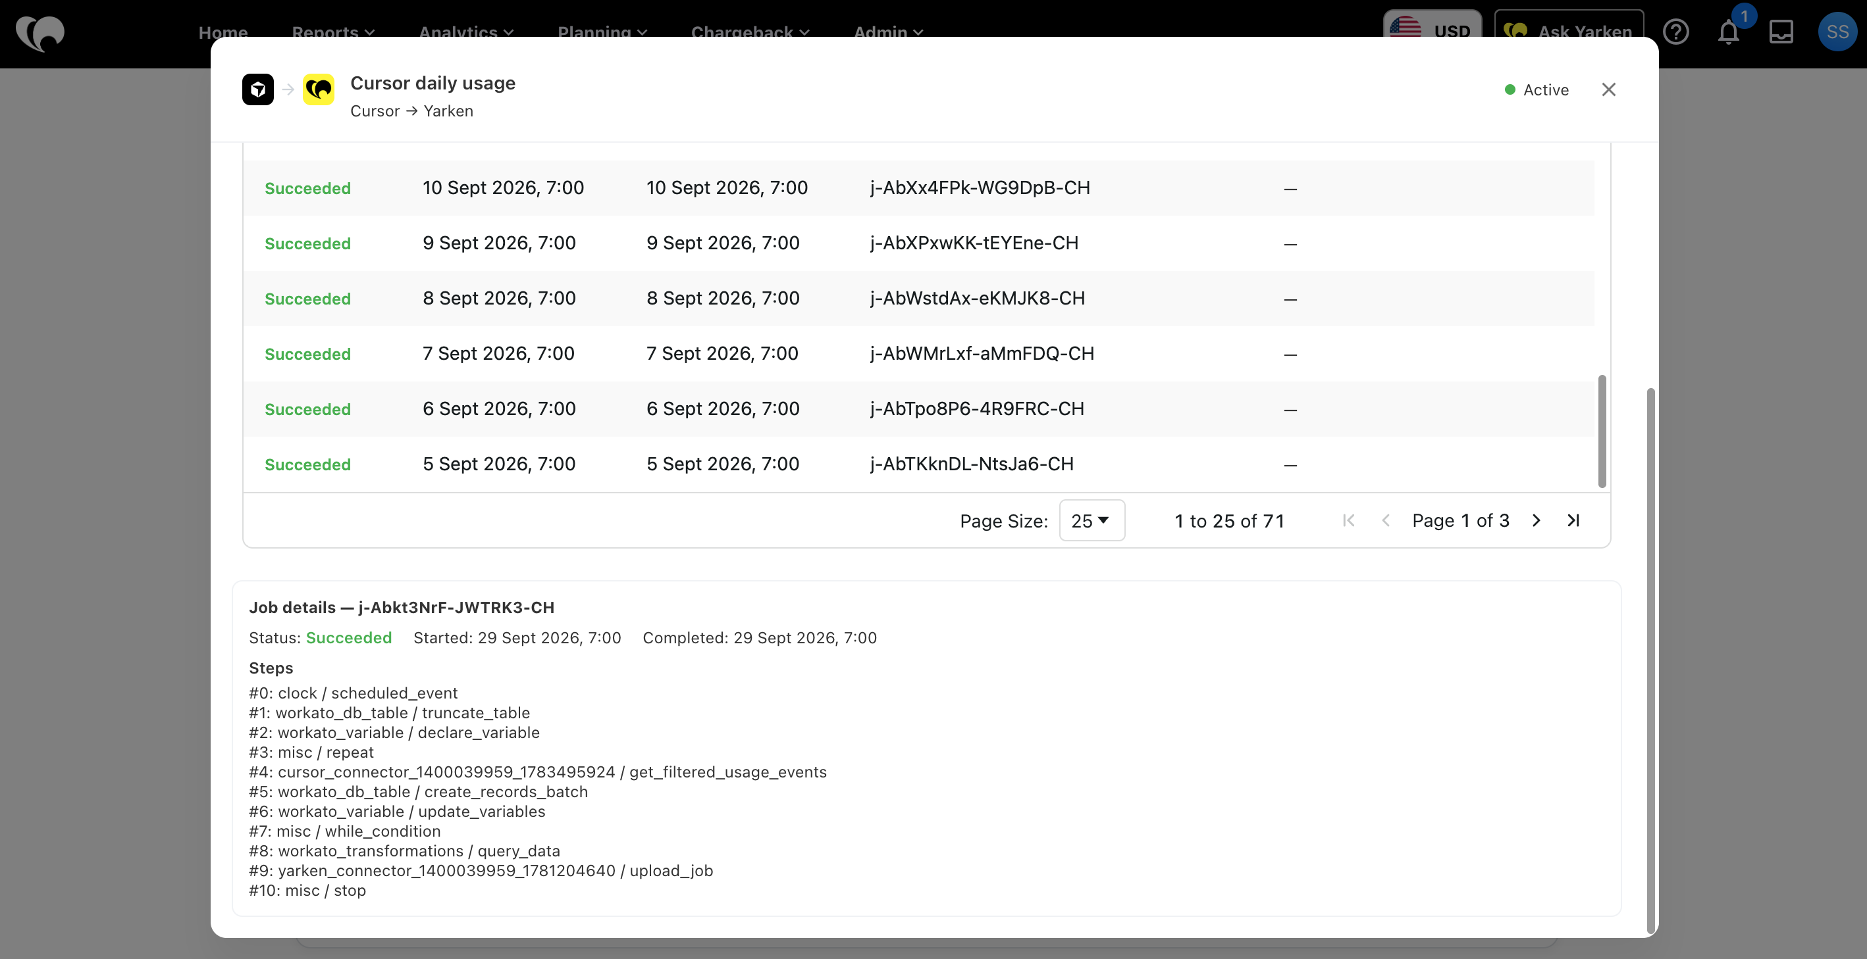Expand the Admin menu

(x=888, y=32)
